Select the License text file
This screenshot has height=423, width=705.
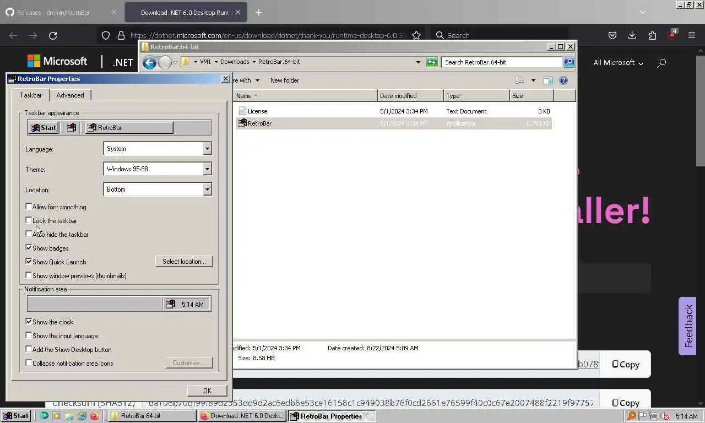tap(394, 111)
